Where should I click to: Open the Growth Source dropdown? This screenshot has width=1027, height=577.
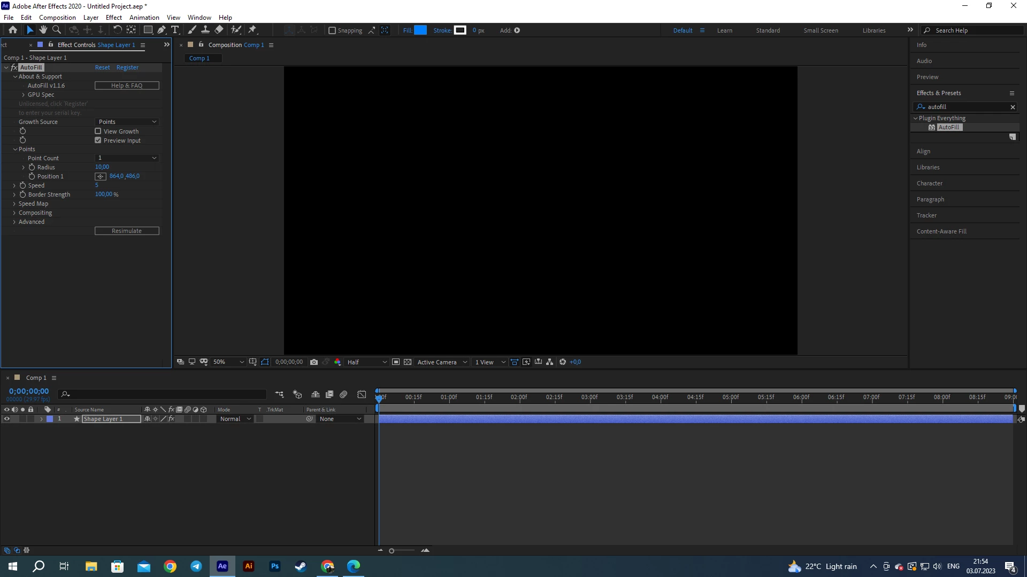coord(127,122)
